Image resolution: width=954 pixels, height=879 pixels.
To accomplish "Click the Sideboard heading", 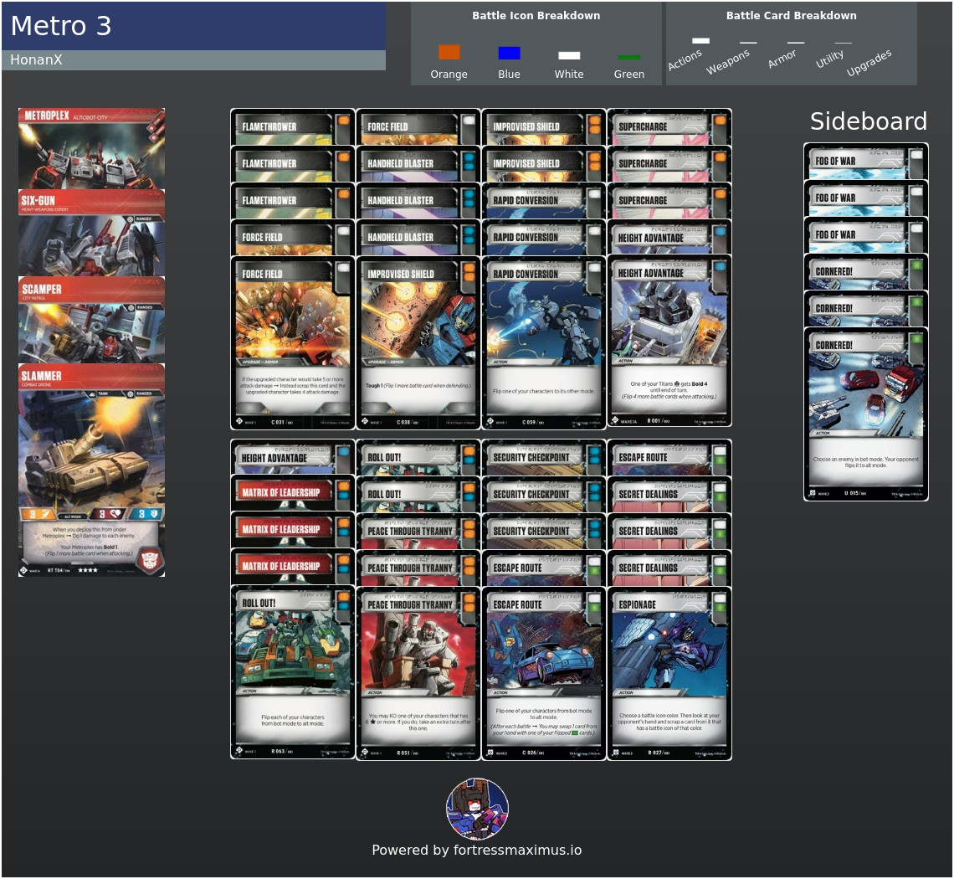I will point(868,121).
